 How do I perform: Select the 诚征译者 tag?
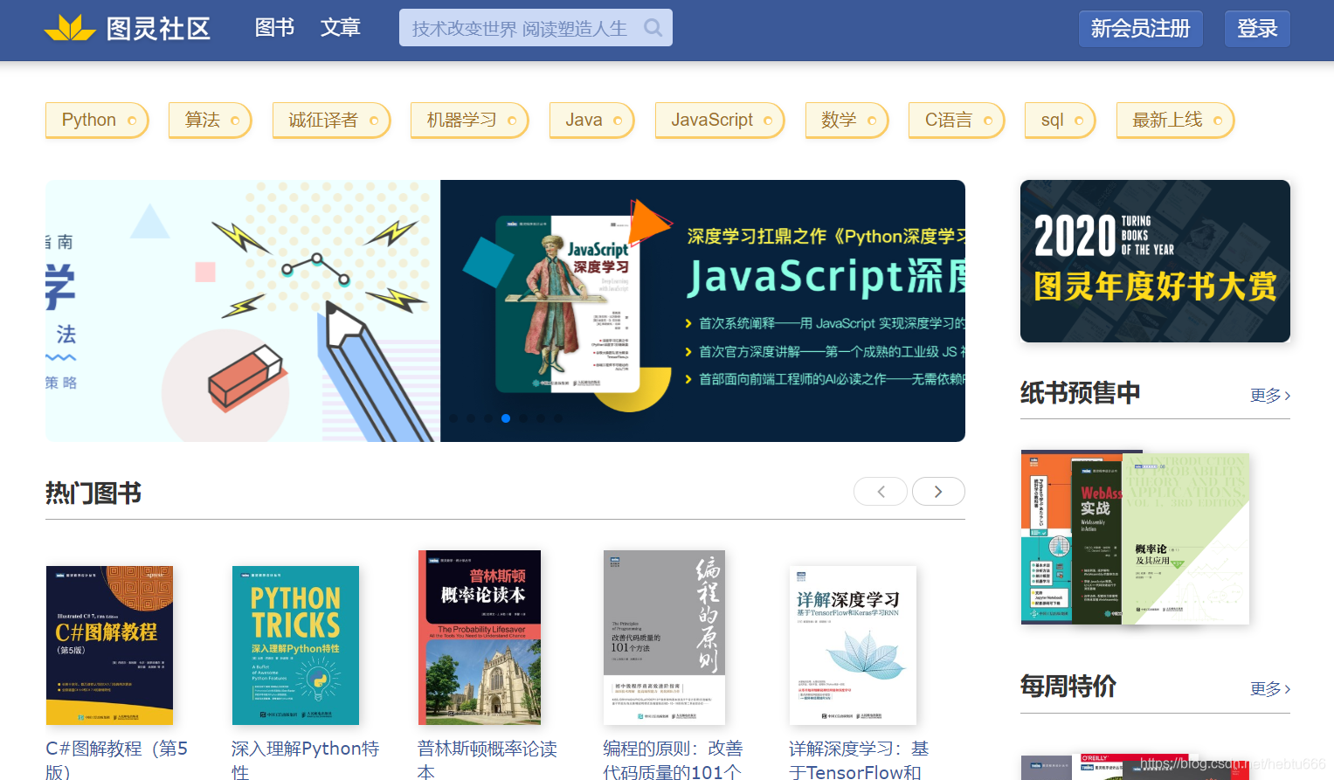(332, 121)
